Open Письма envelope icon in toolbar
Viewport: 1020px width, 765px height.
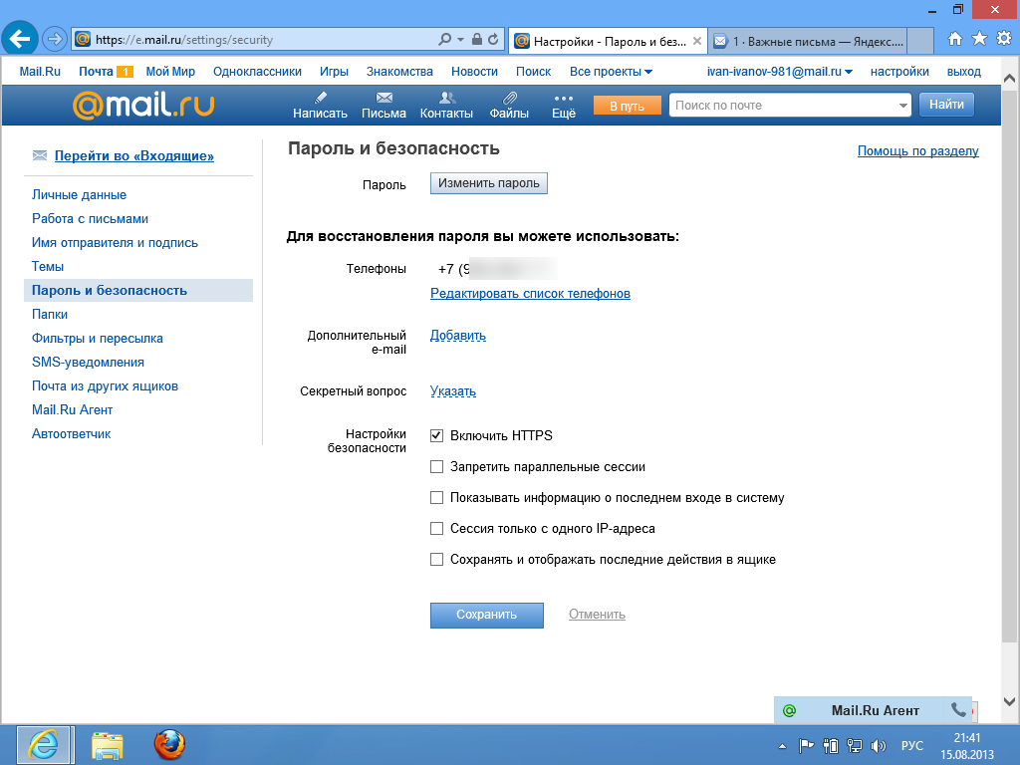383,98
